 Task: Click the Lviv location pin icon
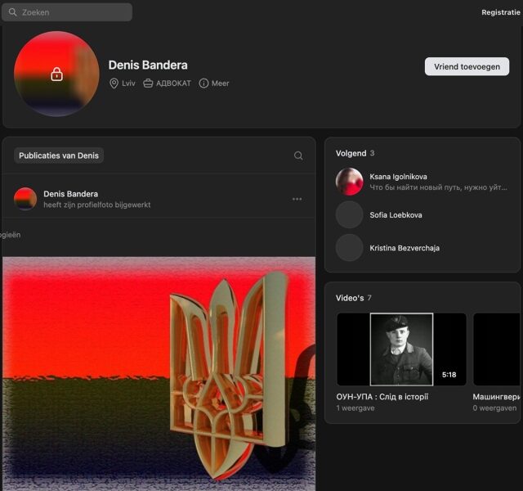point(114,83)
